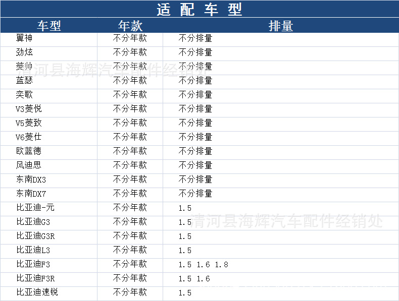Click the 1.5 displacement for 比亚迪G3R
The width and height of the screenshot is (399, 301).
point(185,236)
